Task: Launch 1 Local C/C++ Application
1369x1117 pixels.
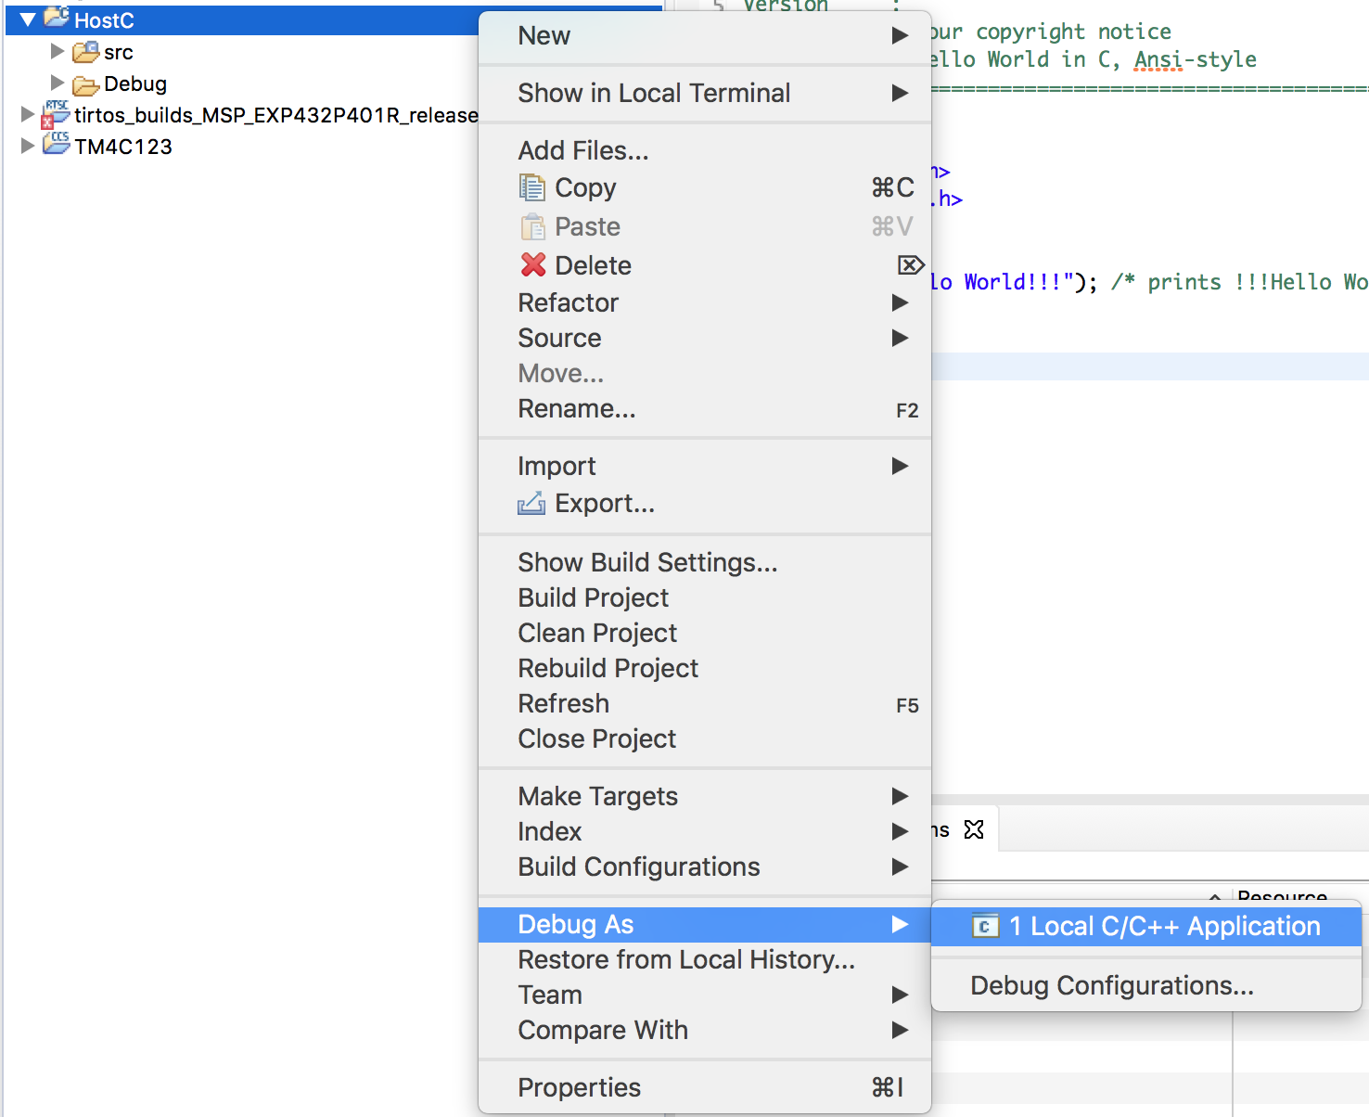Action: point(1146,926)
